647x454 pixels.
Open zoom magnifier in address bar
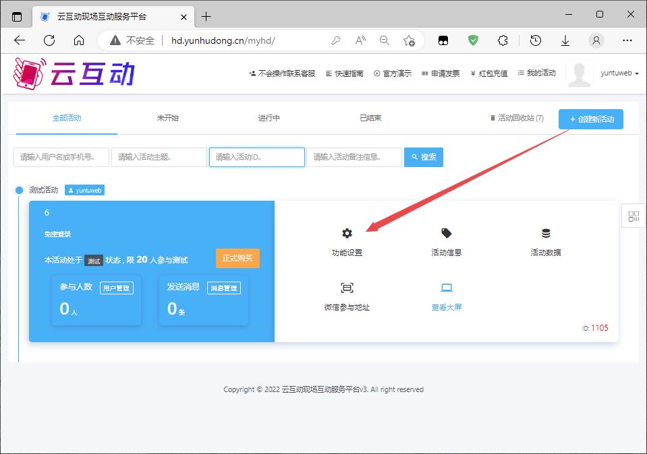[x=385, y=40]
